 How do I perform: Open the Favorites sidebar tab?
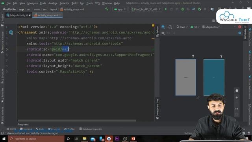(x=2, y=95)
